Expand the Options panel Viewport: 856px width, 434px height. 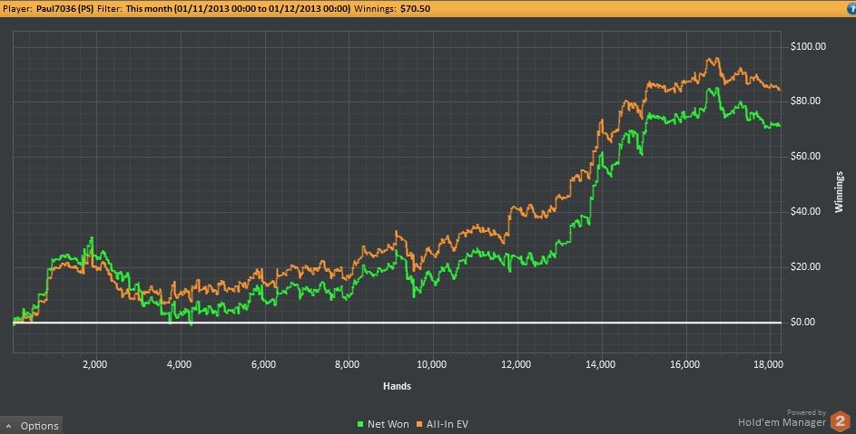pos(32,425)
